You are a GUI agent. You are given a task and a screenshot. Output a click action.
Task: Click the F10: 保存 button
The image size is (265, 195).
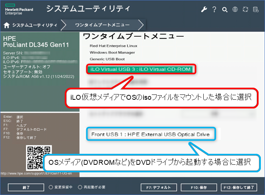tap(198, 187)
